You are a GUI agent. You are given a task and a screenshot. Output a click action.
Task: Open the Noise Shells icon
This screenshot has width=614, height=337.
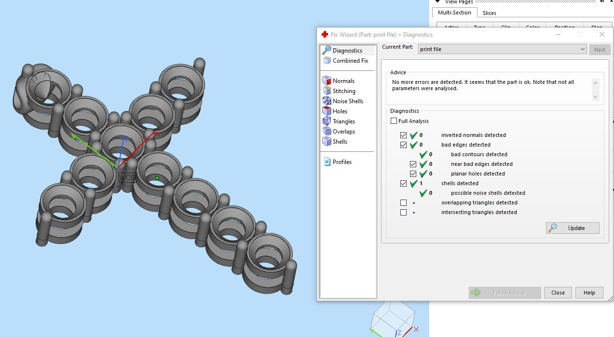(x=327, y=101)
